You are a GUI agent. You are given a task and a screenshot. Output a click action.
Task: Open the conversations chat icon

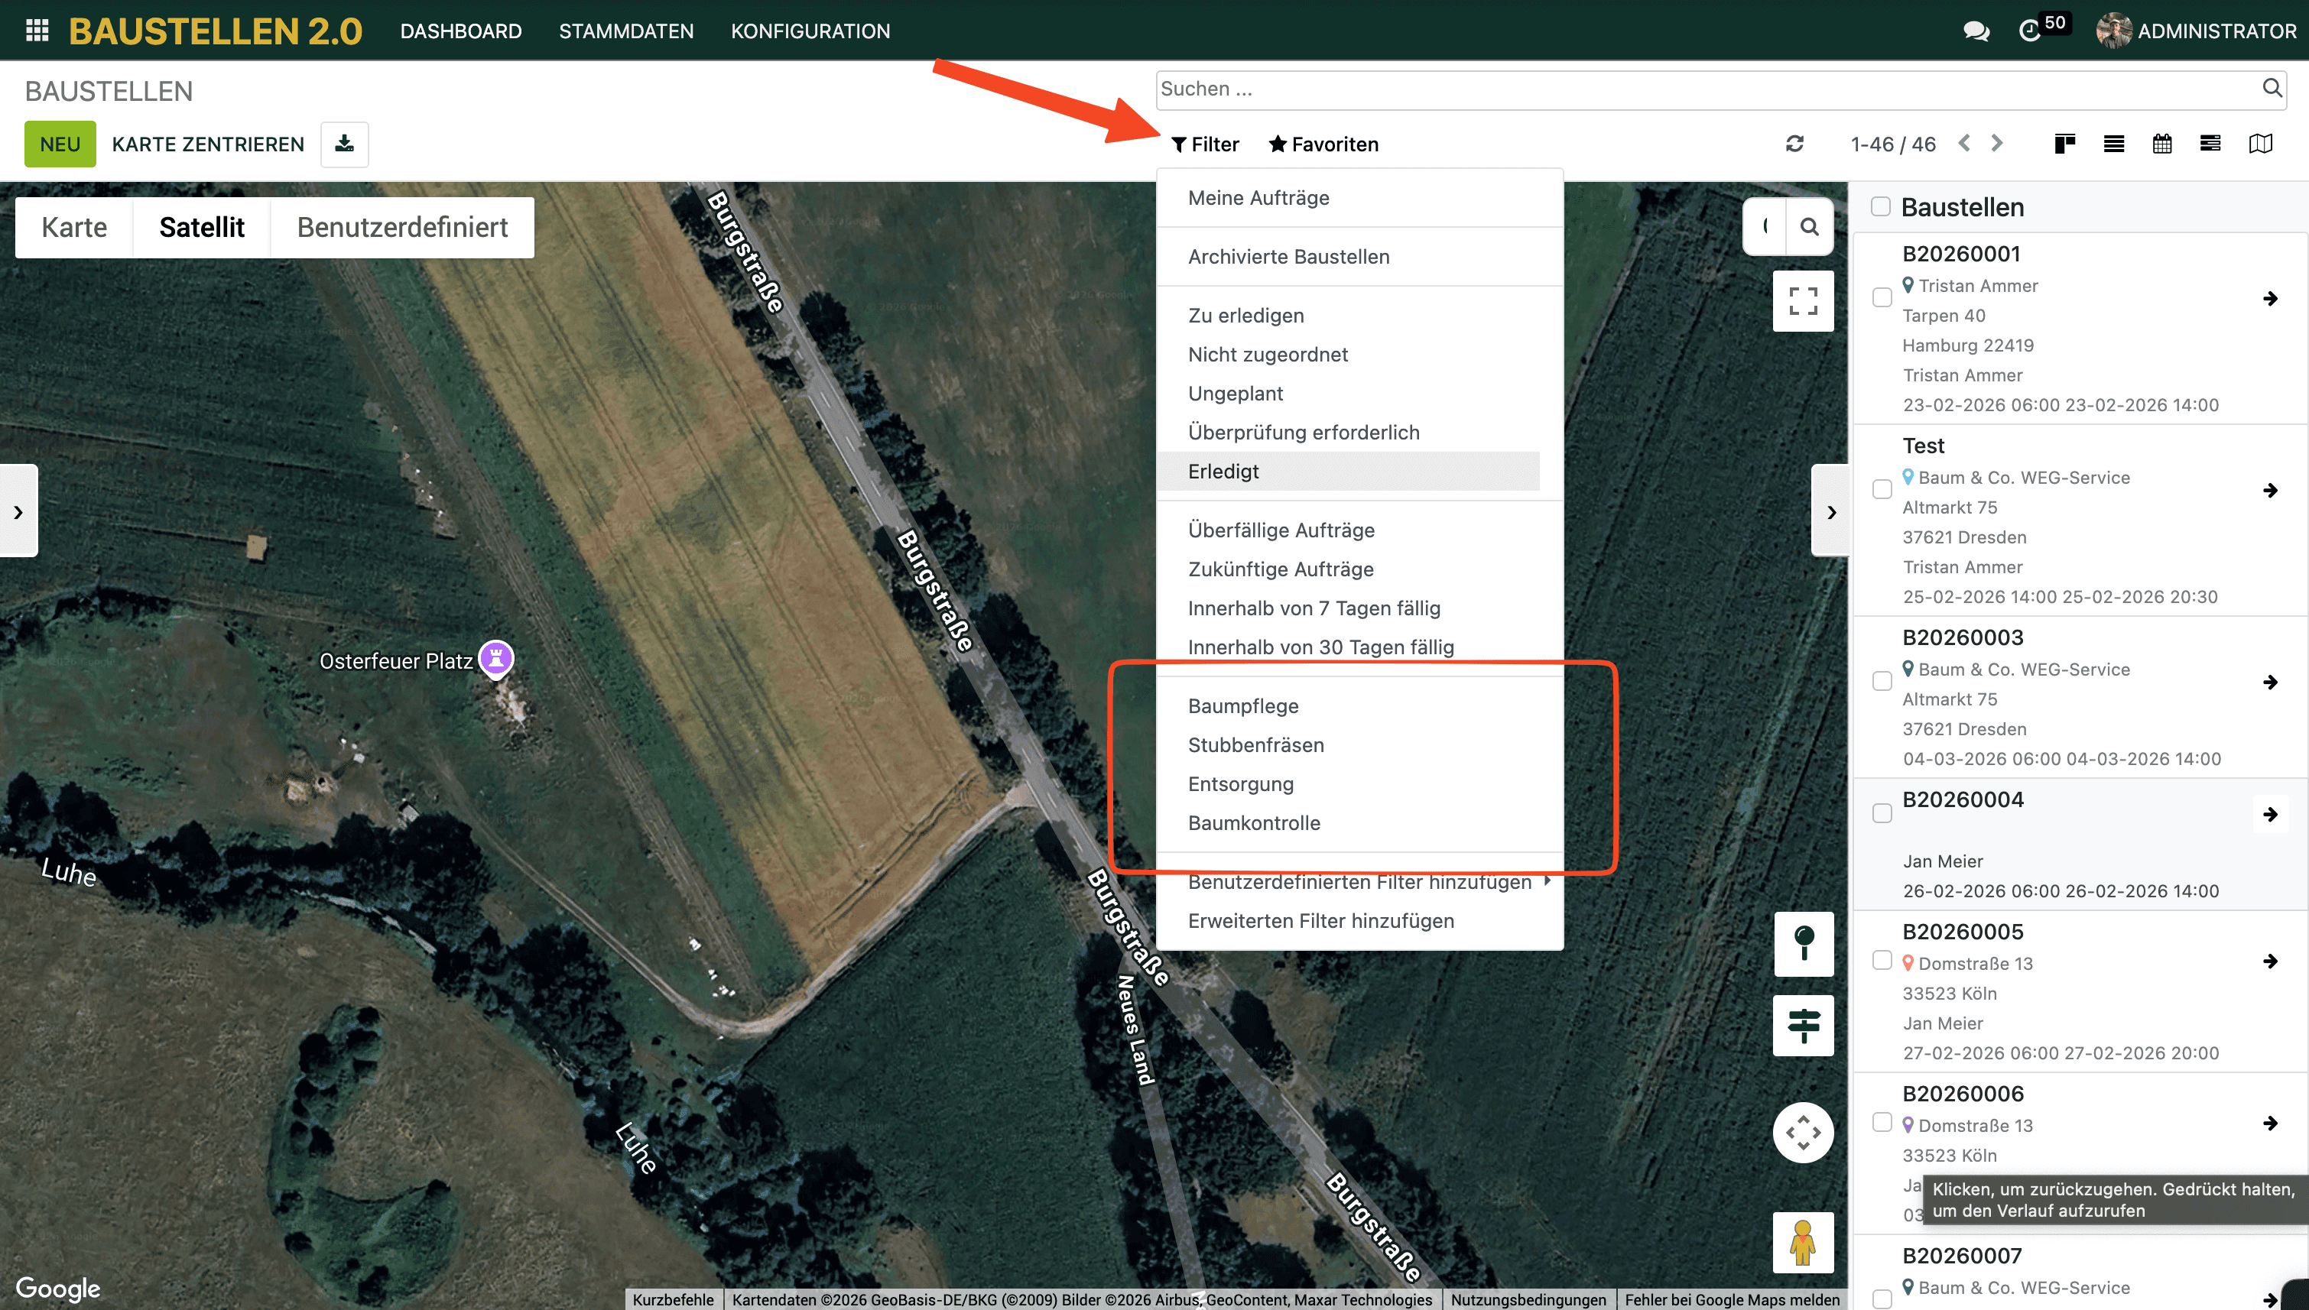[x=1975, y=31]
